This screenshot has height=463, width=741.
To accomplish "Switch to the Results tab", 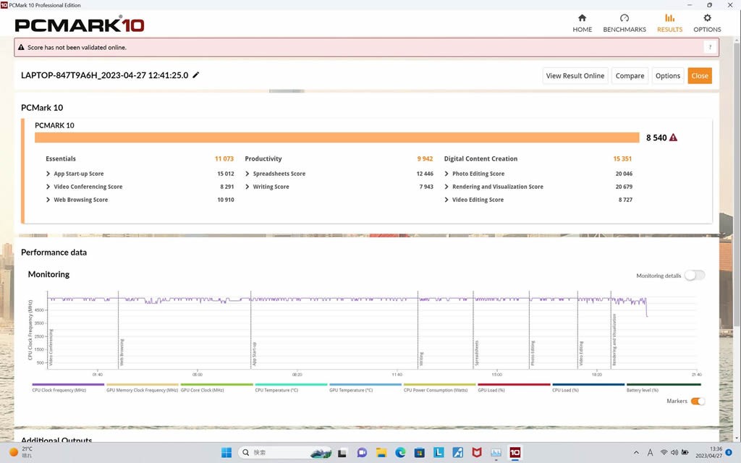I will (669, 23).
